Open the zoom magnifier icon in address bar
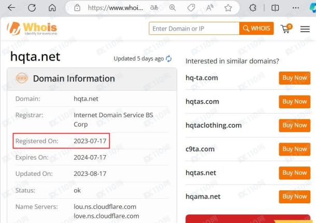 click(173, 8)
